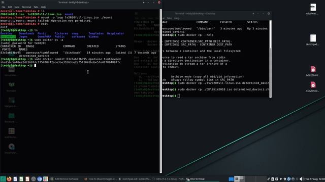Switch to sketchpad.odt LibreOffice taskbar window

coord(134,179)
